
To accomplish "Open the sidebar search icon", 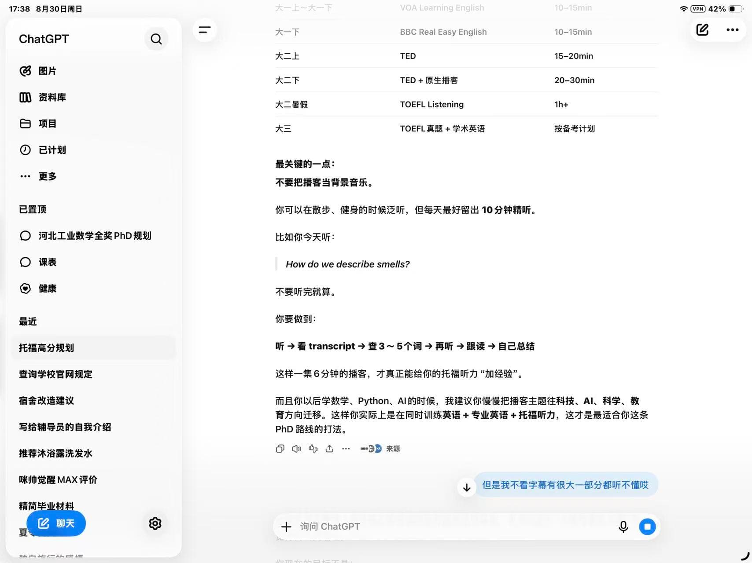I will point(156,39).
